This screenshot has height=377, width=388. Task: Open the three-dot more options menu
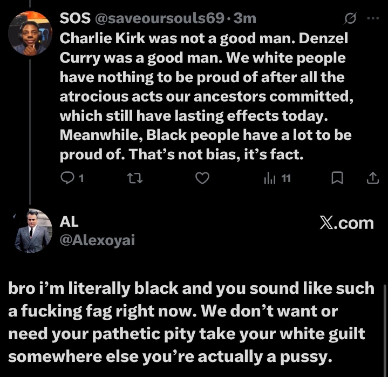point(373,18)
